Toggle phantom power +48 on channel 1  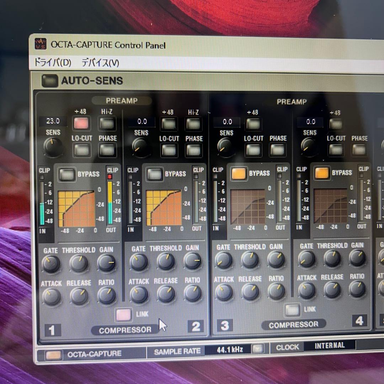click(81, 123)
